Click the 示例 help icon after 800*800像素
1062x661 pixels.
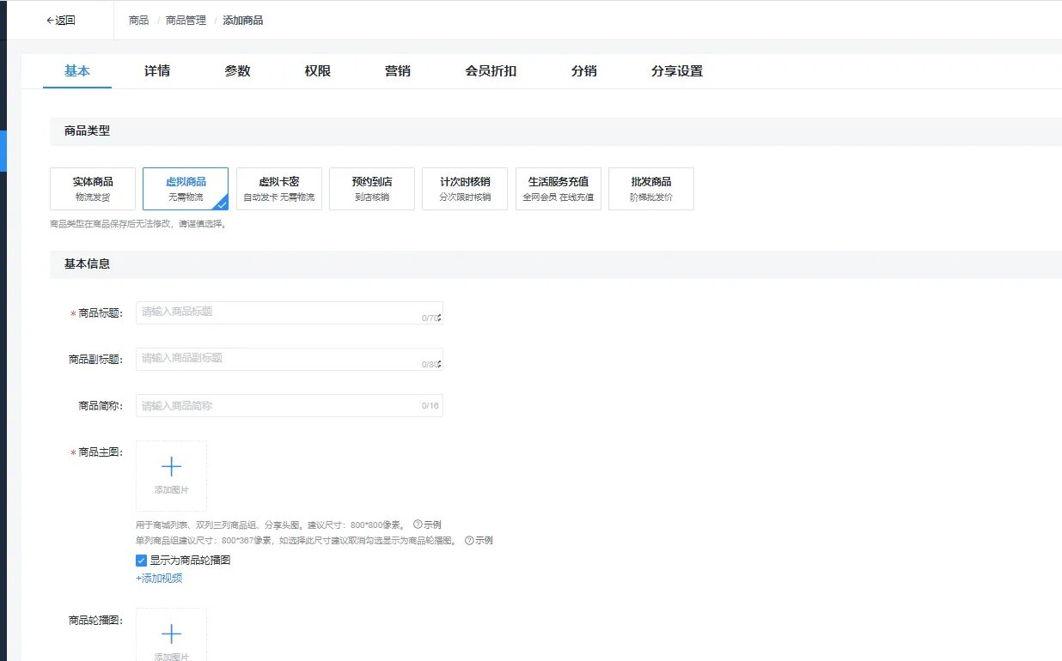coord(418,525)
